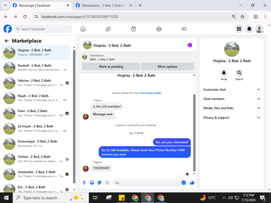Screen dimensions: 271x203
Task: Open Task View on the taskbar
Action: [95, 198]
